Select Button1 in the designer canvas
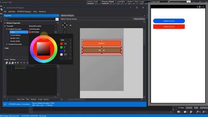 point(102,43)
